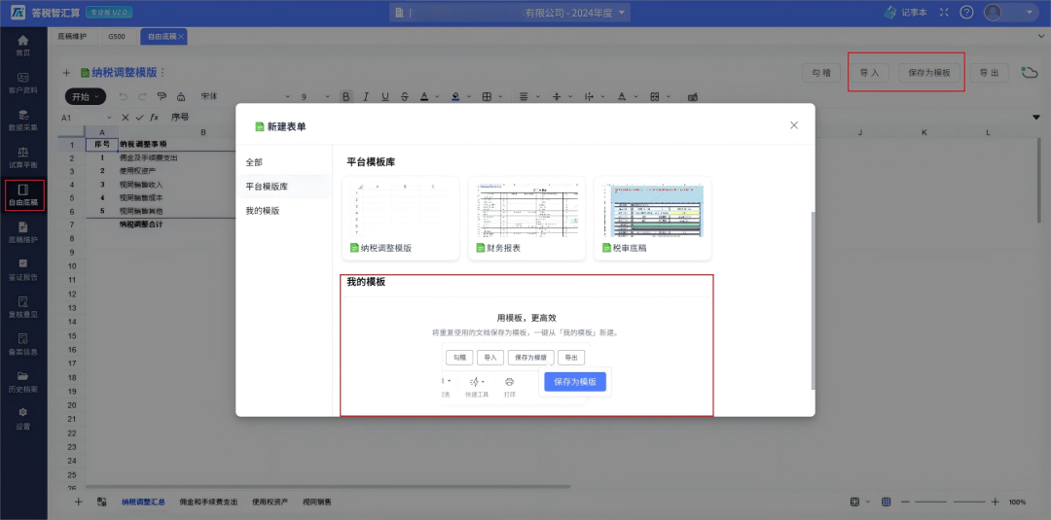
Task: Open 试算平衡 in the left sidebar
Action: 22,157
